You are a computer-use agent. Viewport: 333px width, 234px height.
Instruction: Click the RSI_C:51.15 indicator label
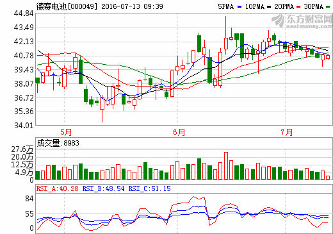(x=150, y=188)
